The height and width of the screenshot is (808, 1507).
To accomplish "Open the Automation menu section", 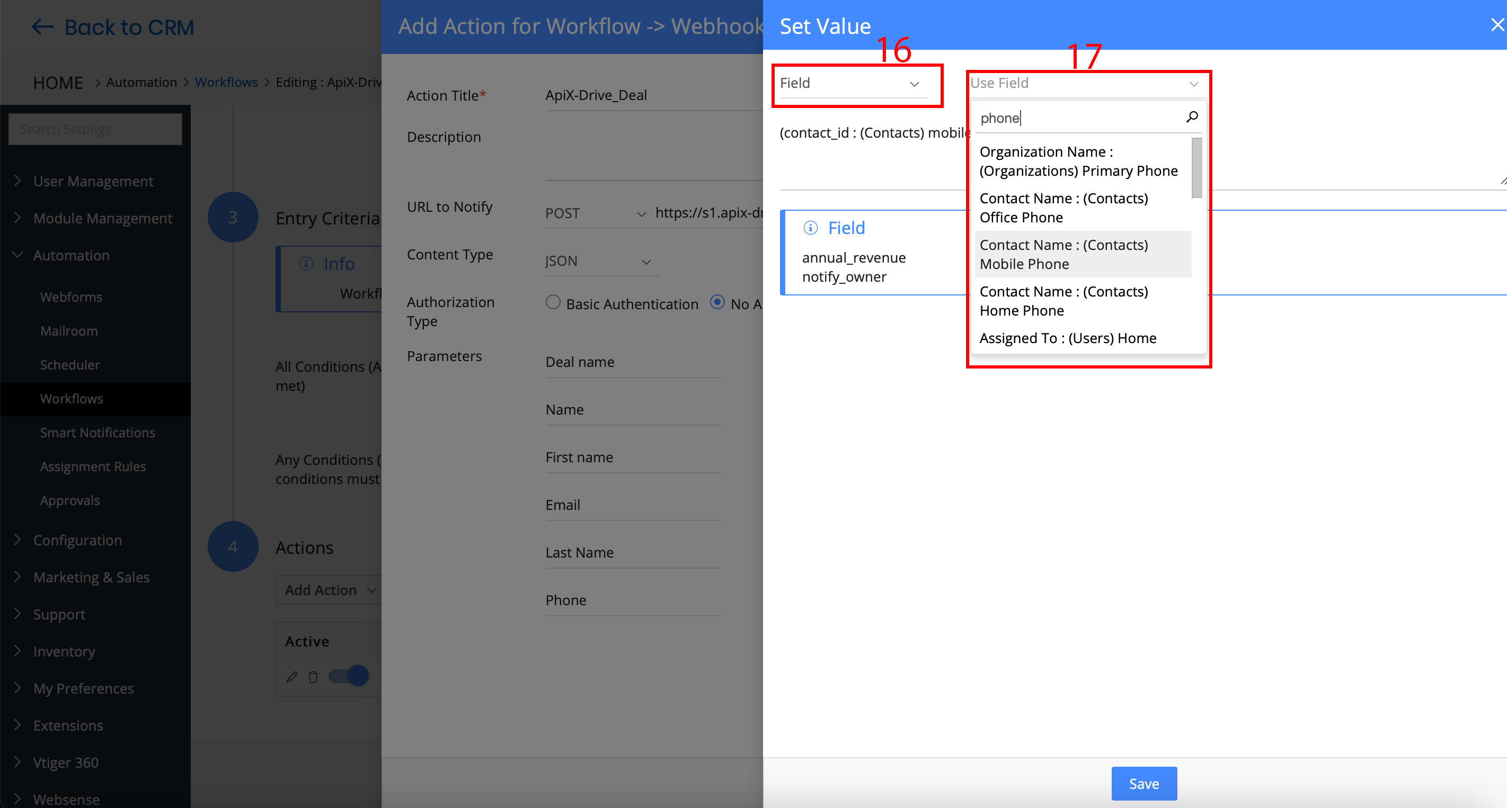I will 72,255.
